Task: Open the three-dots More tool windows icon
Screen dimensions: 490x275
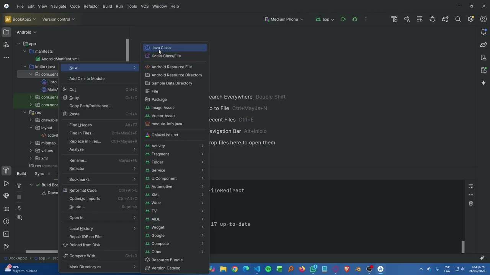Action: pyautogui.click(x=6, y=57)
